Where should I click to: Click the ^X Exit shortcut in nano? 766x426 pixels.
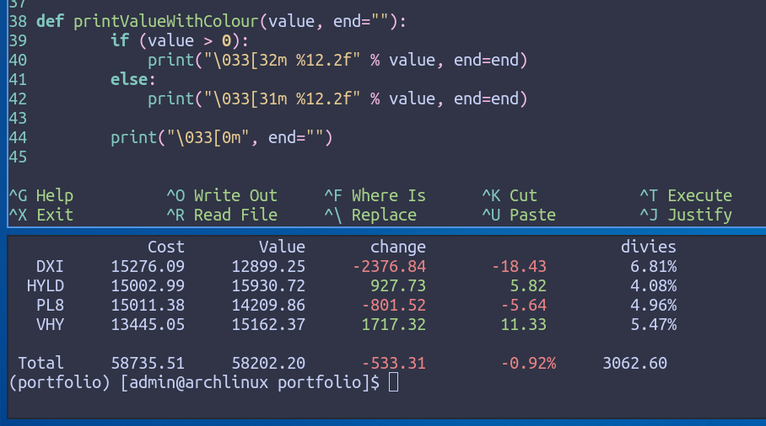41,215
